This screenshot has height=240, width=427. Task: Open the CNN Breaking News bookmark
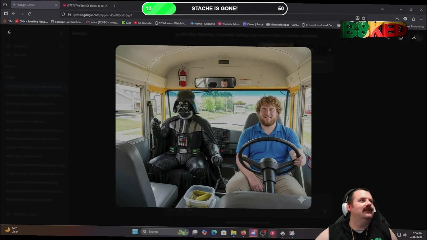31,22
